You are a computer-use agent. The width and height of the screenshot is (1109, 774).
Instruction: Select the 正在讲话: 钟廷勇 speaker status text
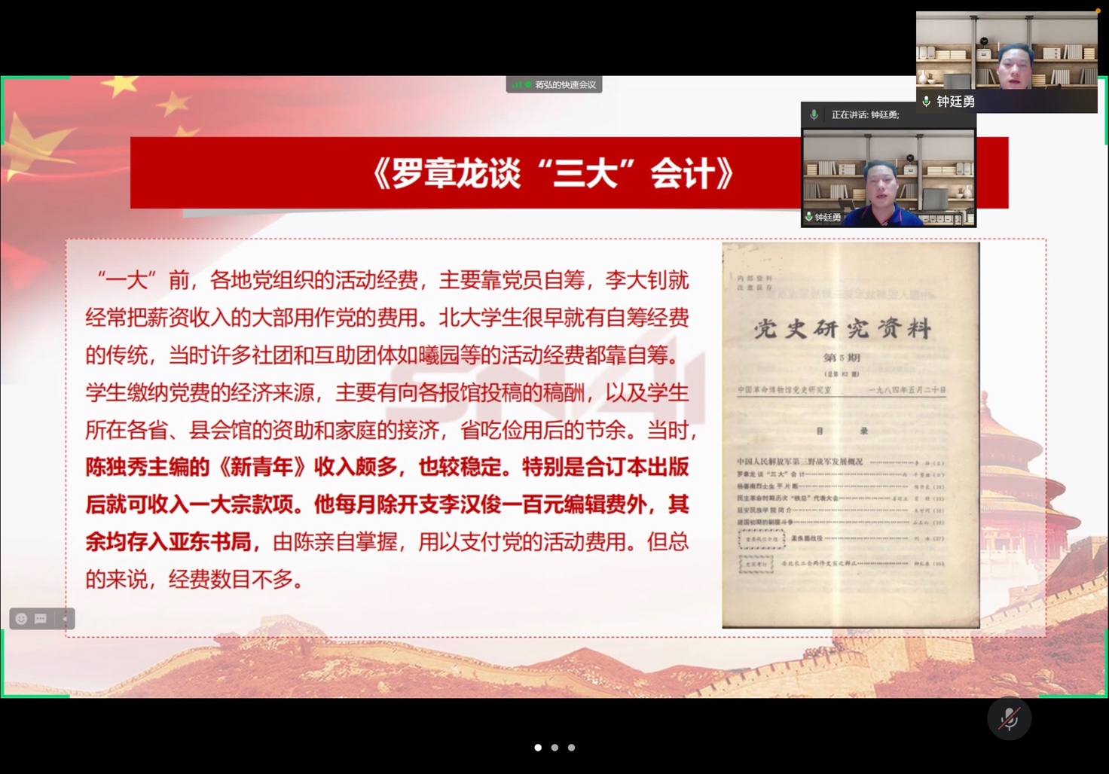865,115
